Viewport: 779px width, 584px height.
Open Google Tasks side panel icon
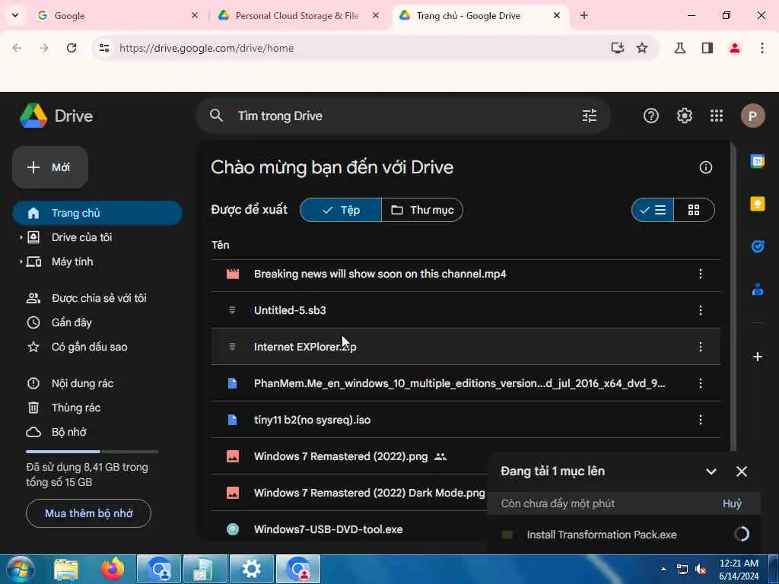click(x=757, y=246)
